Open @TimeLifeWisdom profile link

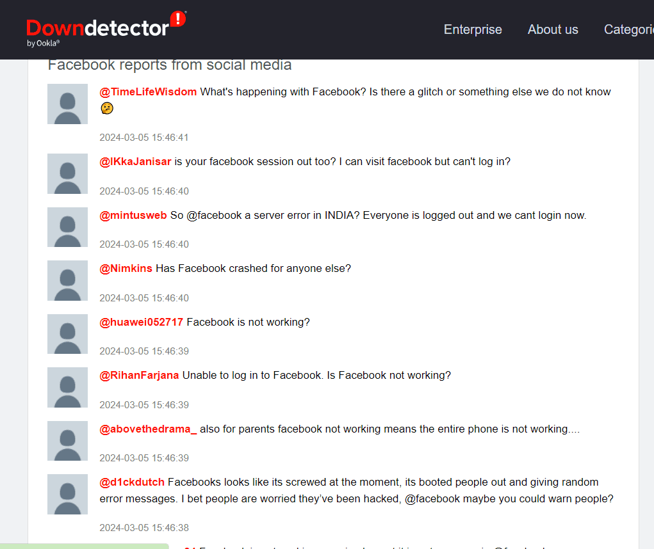(148, 91)
